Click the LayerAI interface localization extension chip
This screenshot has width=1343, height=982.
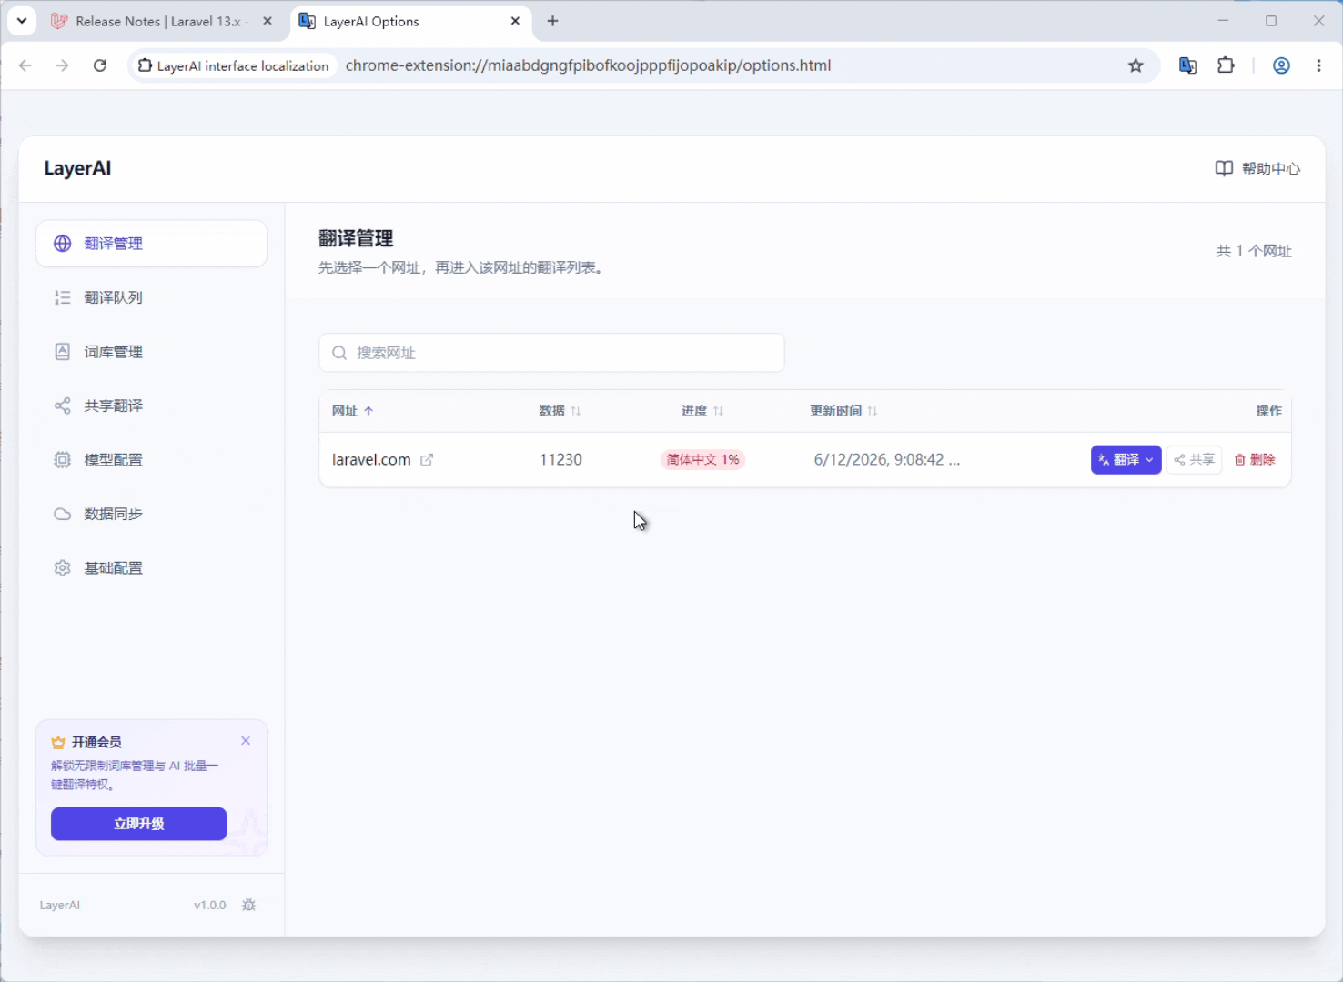click(x=234, y=65)
